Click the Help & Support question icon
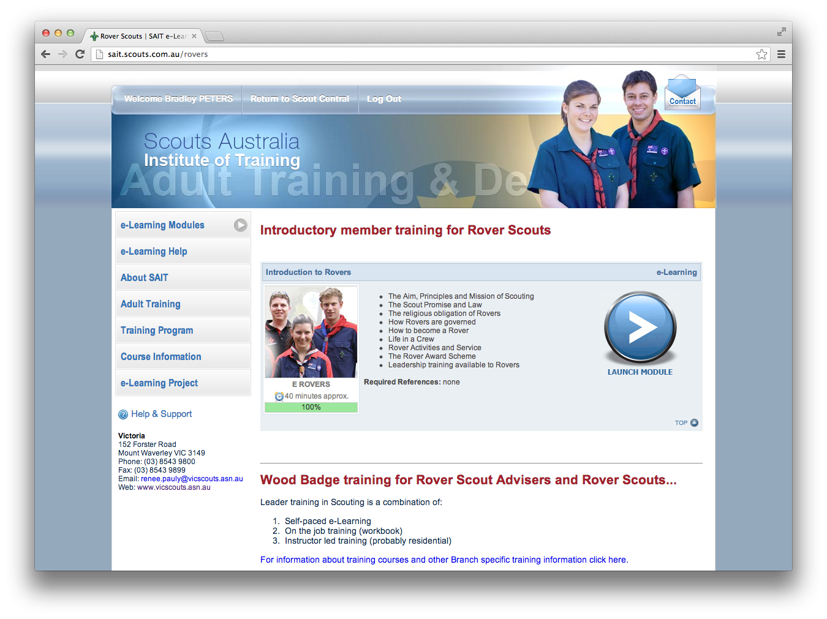This screenshot has width=827, height=619. (123, 415)
